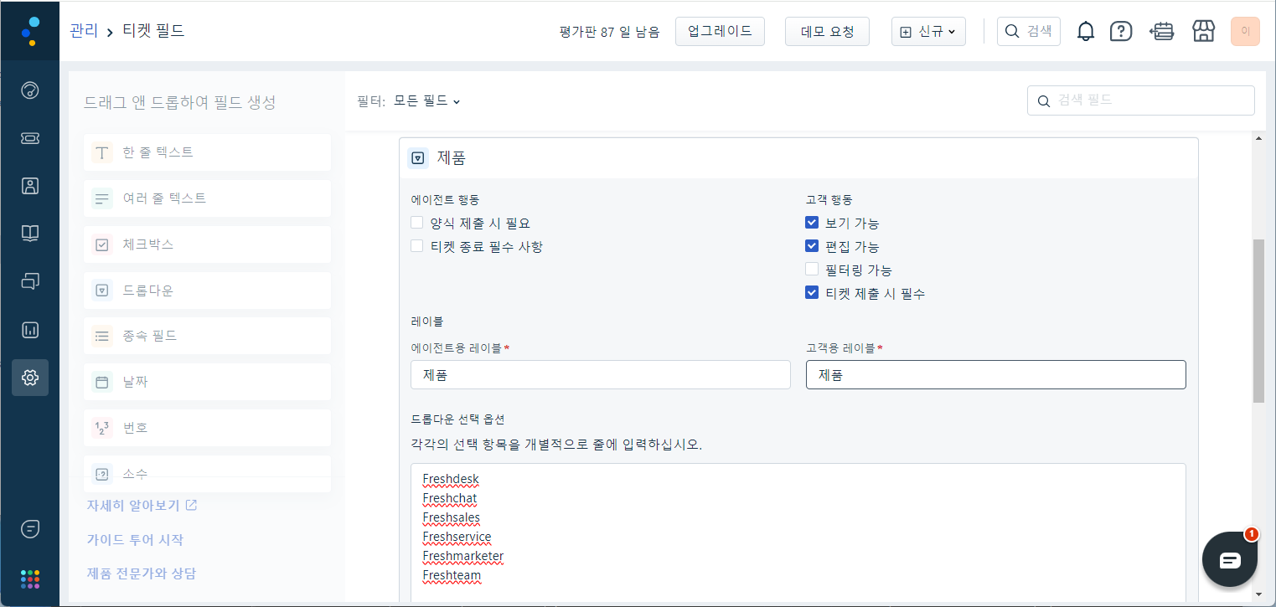Enable 티켓 종료 필수 사항 checkbox
The image size is (1276, 607).
[x=417, y=246]
